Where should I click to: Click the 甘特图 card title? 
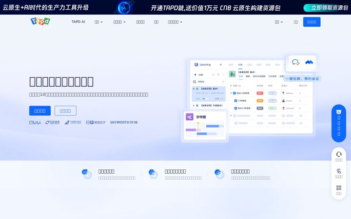pyautogui.click(x=201, y=117)
